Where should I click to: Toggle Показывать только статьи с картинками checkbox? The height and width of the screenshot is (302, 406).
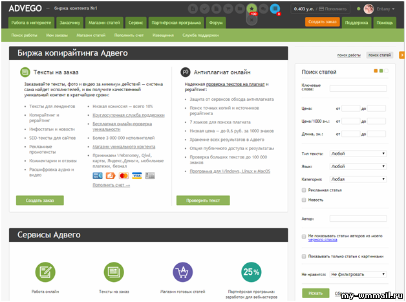coord(304,256)
